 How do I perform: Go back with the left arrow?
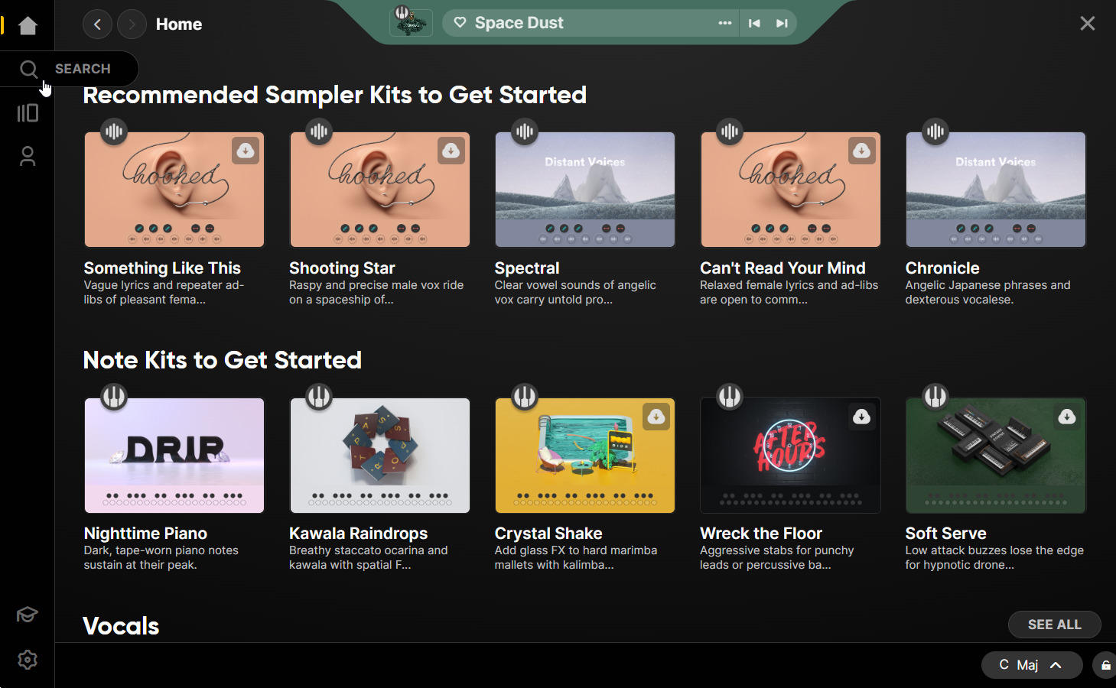tap(97, 24)
